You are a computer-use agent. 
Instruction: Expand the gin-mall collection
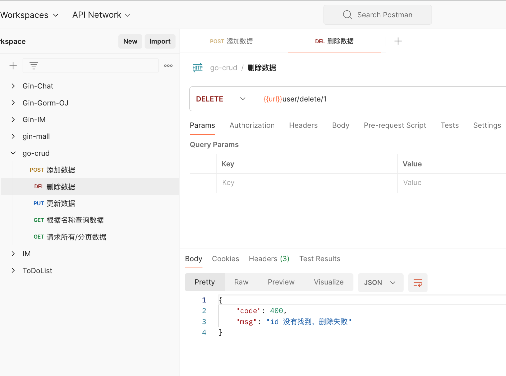pyautogui.click(x=13, y=136)
